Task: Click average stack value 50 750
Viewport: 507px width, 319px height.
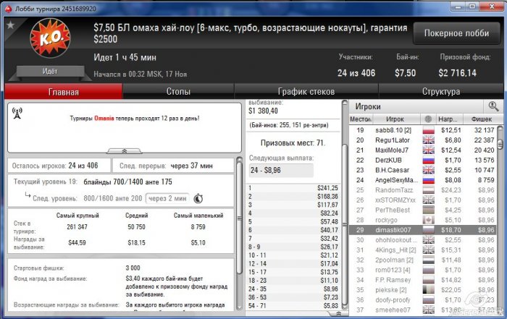Action: coord(136,227)
